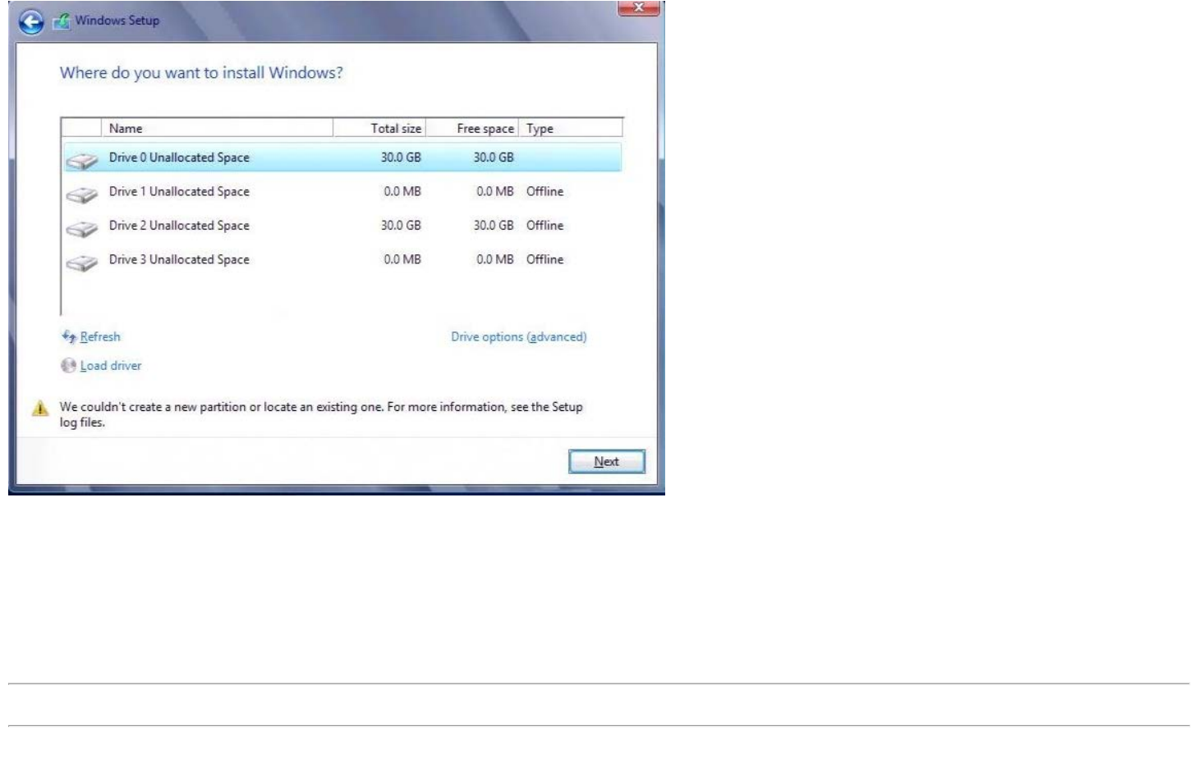The image size is (1199, 767).
Task: Click Drive 1 total size 0.0 MB
Action: pos(402,191)
